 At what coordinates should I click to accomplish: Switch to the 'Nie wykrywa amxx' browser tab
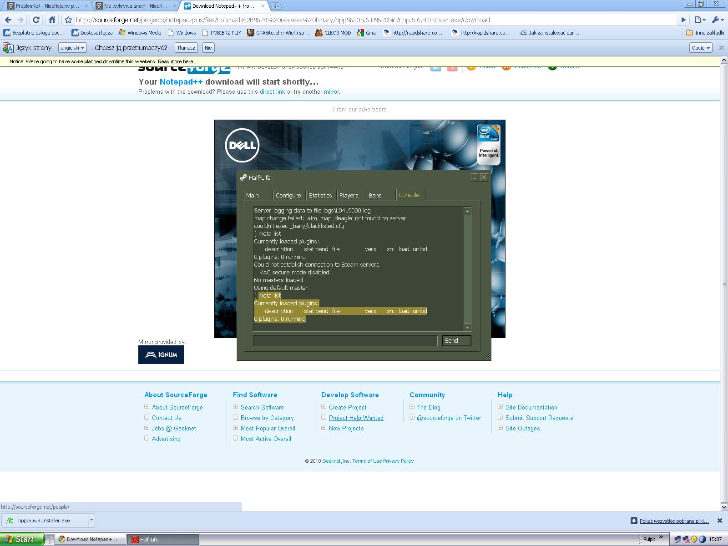click(x=136, y=6)
